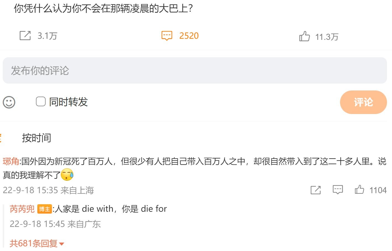Switch to the 按时间 sort tab
392x251 pixels.
pyautogui.click(x=36, y=138)
